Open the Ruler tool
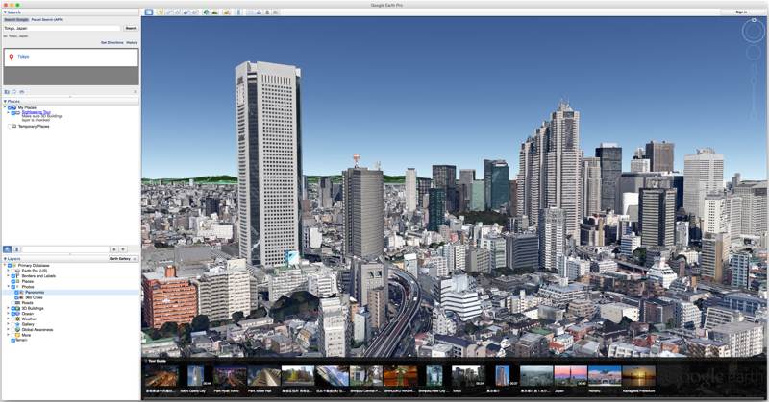The width and height of the screenshot is (769, 402). point(238,12)
